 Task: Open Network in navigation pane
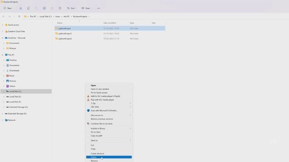point(11,120)
